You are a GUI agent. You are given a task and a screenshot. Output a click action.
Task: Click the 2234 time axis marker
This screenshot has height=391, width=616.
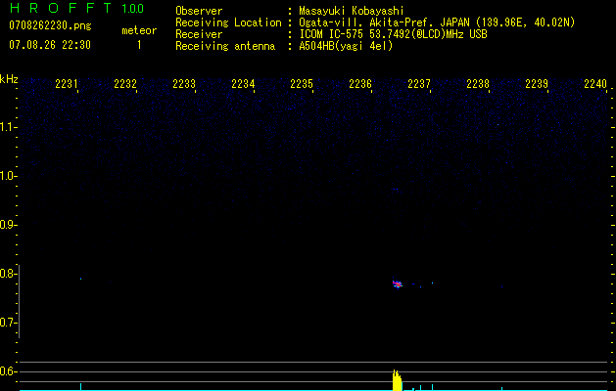pos(243,84)
